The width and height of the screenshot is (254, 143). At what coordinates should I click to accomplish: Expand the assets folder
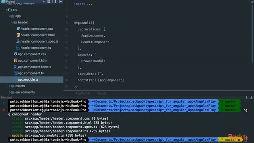click(x=10, y=86)
